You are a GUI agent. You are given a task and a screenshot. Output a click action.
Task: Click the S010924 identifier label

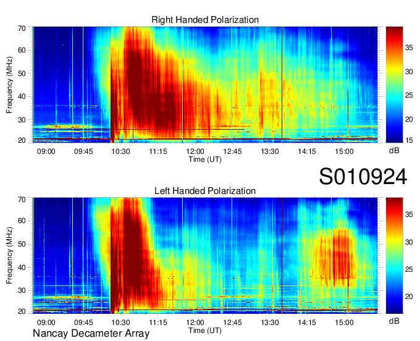pyautogui.click(x=363, y=177)
